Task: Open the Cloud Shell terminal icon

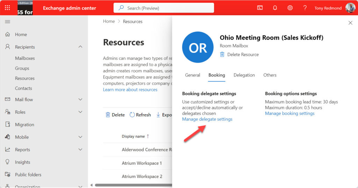Action: click(x=260, y=8)
